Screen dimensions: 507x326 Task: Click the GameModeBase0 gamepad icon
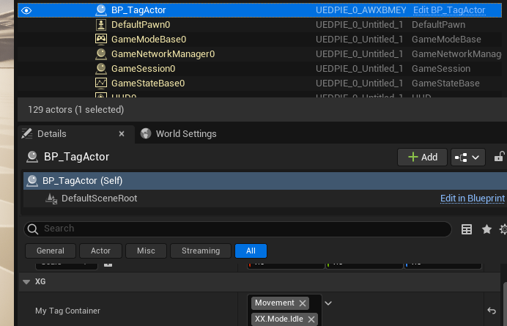tap(101, 39)
